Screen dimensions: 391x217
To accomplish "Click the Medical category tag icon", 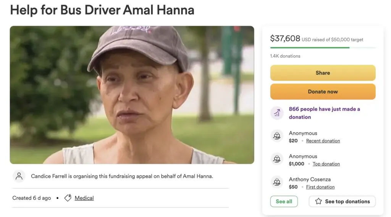I will click(68, 198).
